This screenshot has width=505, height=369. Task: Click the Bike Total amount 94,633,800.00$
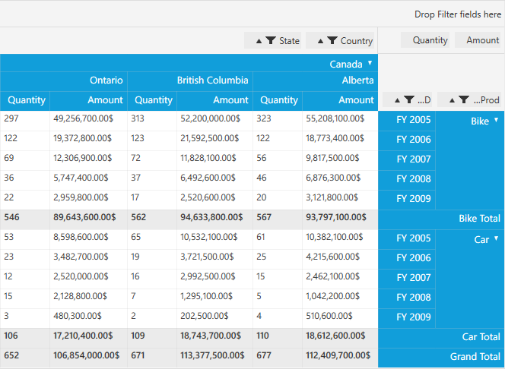(214, 218)
